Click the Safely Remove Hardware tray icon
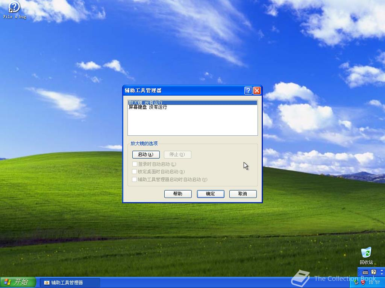Screen dimensions: 385x288 (x=356, y=283)
